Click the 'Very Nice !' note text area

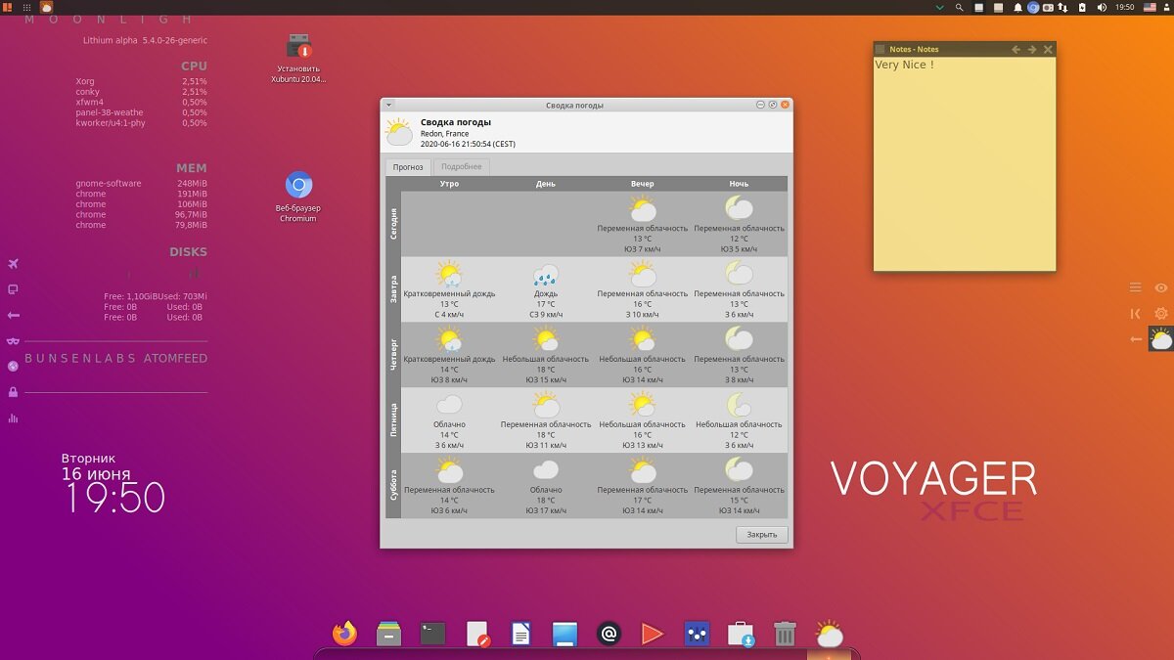[x=965, y=163]
